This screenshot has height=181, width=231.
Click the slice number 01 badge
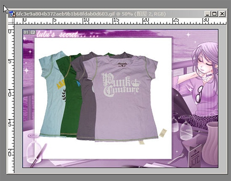[26, 32]
